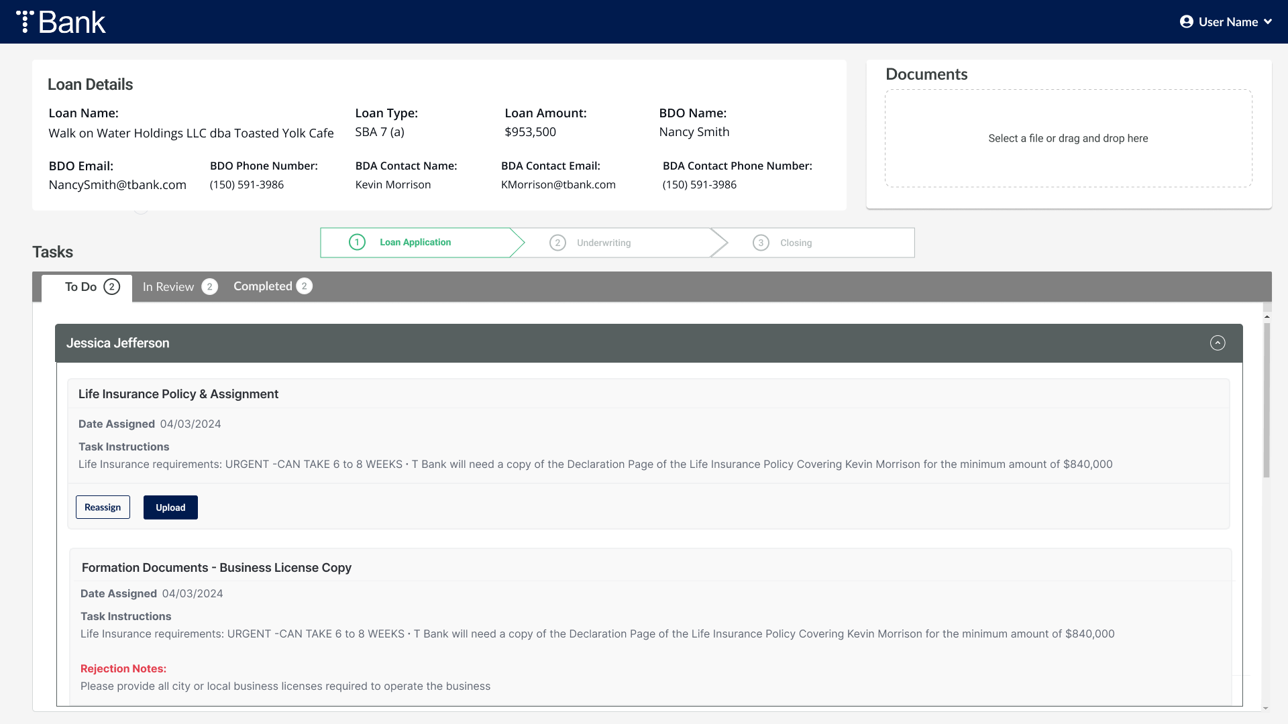Click the T Bank logo
This screenshot has width=1288, height=724.
click(x=61, y=22)
